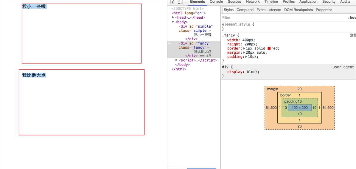Select the html lang en node
Viewport: 356px width, 169px height.
coord(189,13)
